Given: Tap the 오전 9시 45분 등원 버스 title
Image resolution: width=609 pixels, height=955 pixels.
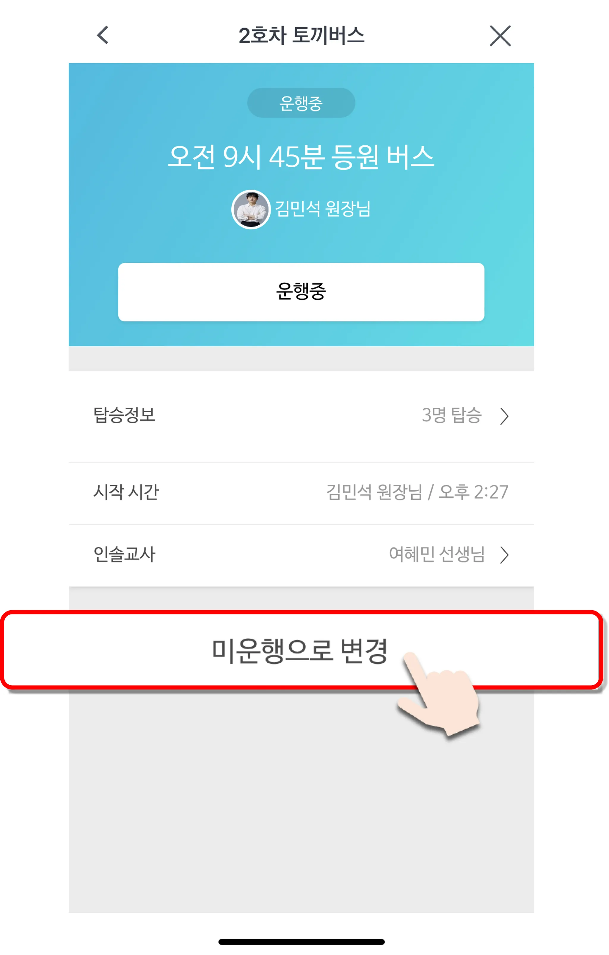Looking at the screenshot, I should pos(301,157).
